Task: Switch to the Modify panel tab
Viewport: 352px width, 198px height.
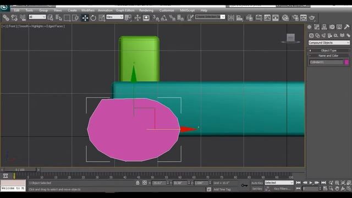Action: [317, 27]
